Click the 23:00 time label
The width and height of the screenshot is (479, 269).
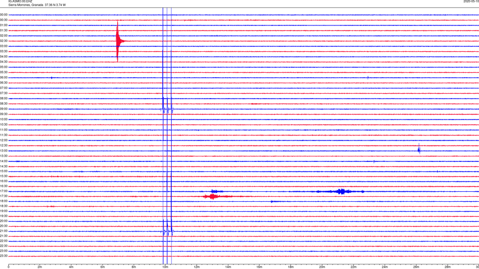[x=3, y=251]
